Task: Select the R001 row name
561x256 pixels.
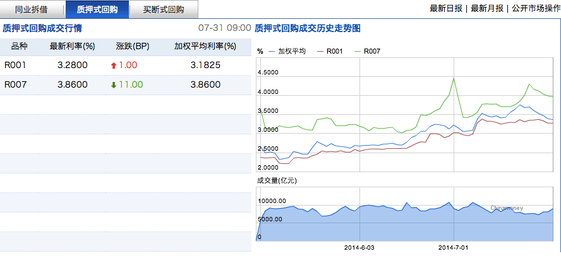Action: coord(15,65)
